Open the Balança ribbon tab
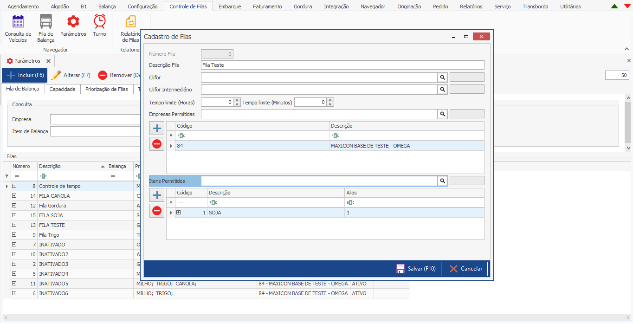This screenshot has height=323, width=633. [x=107, y=6]
